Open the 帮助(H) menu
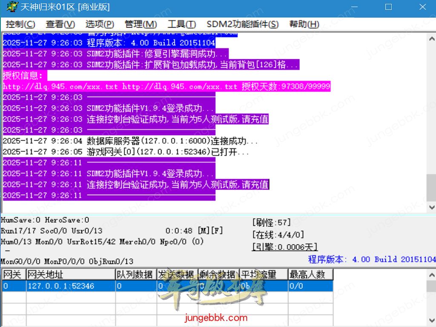436x327 pixels. (x=304, y=24)
